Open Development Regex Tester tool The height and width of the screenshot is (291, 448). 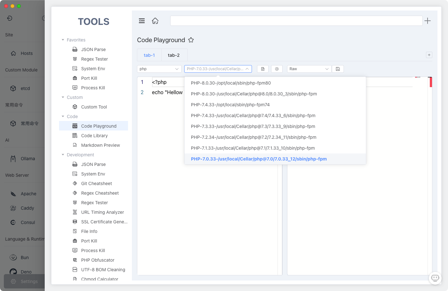coord(94,203)
